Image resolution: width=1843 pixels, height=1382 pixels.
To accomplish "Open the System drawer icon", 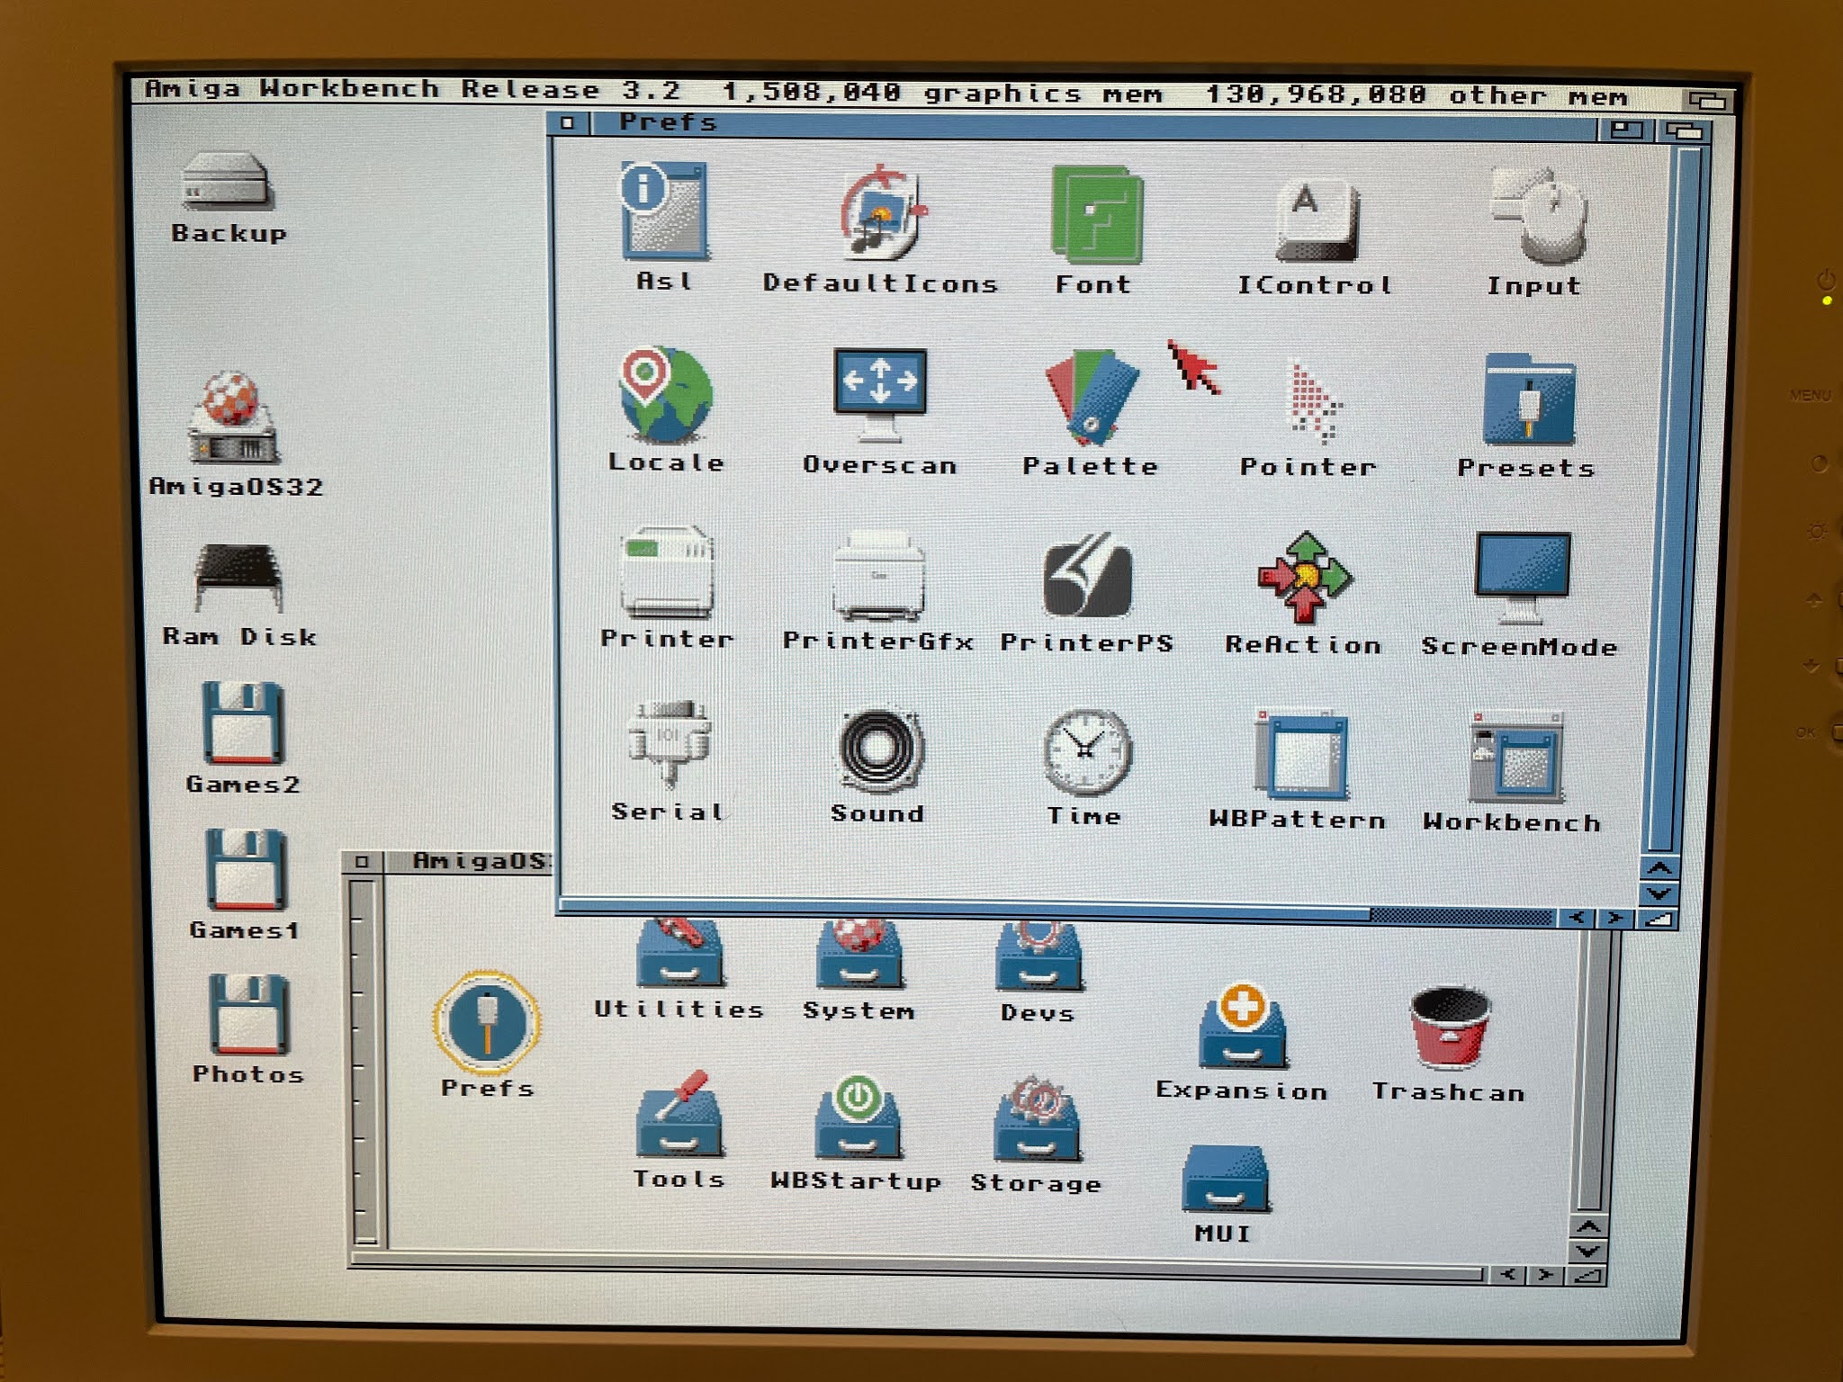I will tap(859, 954).
